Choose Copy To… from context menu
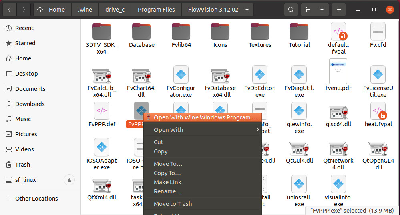The image size is (400, 215). 203,173
